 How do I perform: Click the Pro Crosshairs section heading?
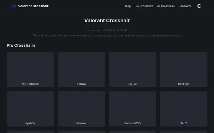click(x=21, y=45)
